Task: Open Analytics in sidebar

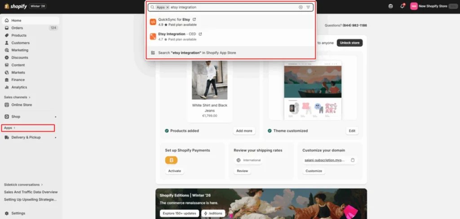Action: click(x=31, y=87)
